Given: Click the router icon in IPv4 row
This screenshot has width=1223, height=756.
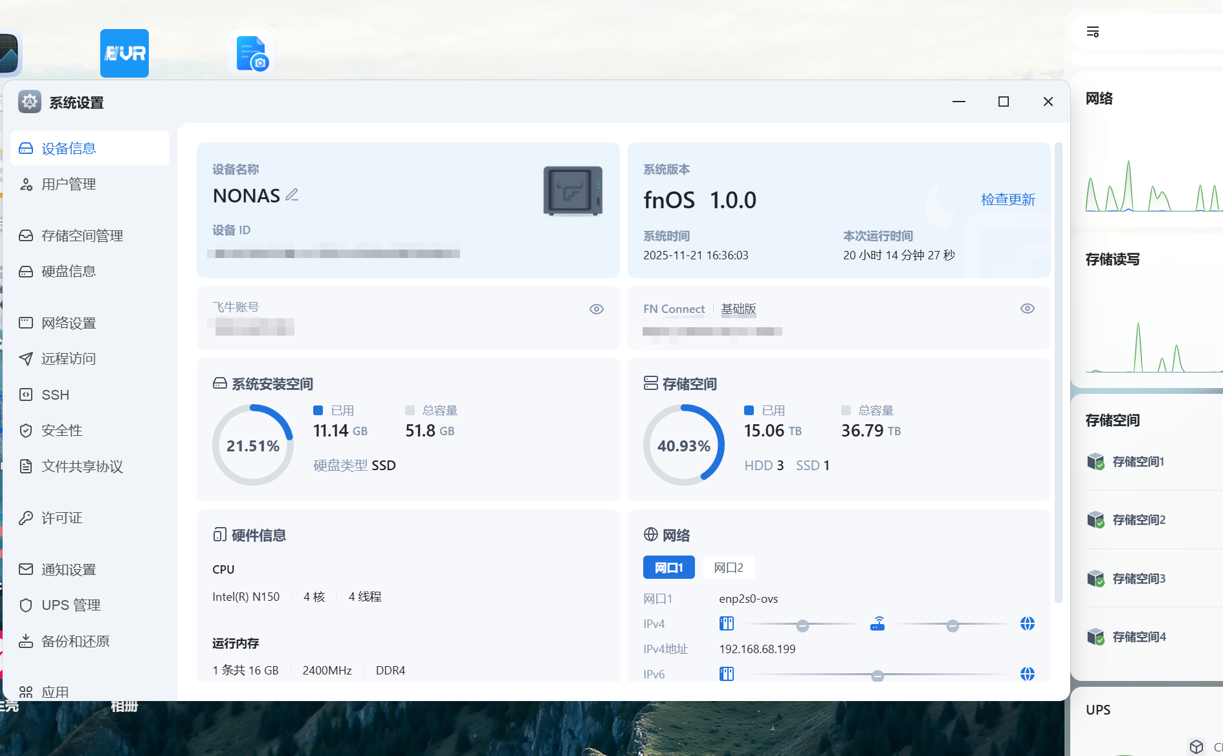Looking at the screenshot, I should pyautogui.click(x=877, y=624).
